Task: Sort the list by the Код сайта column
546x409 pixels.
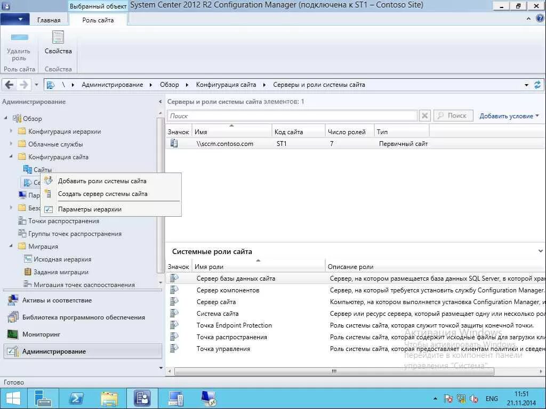Action: click(x=299, y=132)
